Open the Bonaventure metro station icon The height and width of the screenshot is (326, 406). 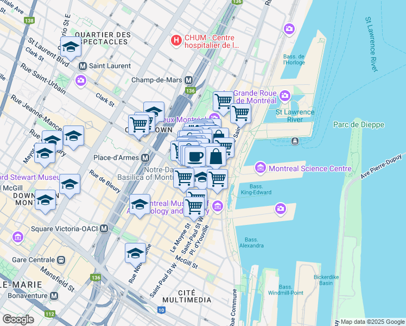coord(54,296)
